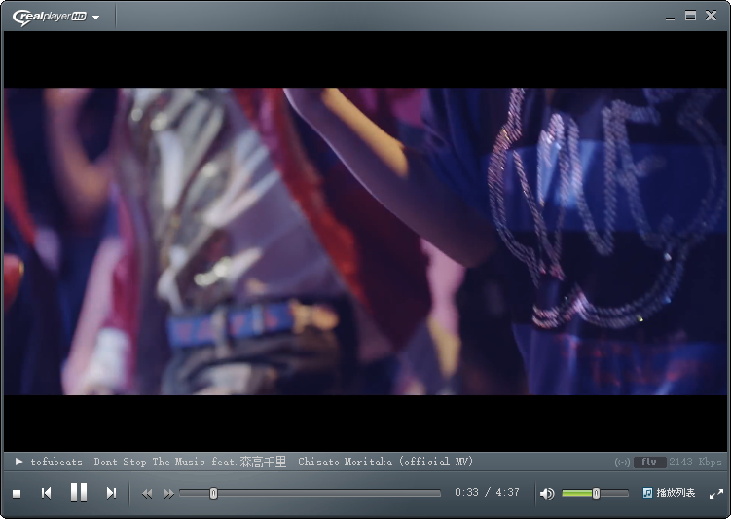
Task: Mute audio with the speaker icon
Action: 547,494
